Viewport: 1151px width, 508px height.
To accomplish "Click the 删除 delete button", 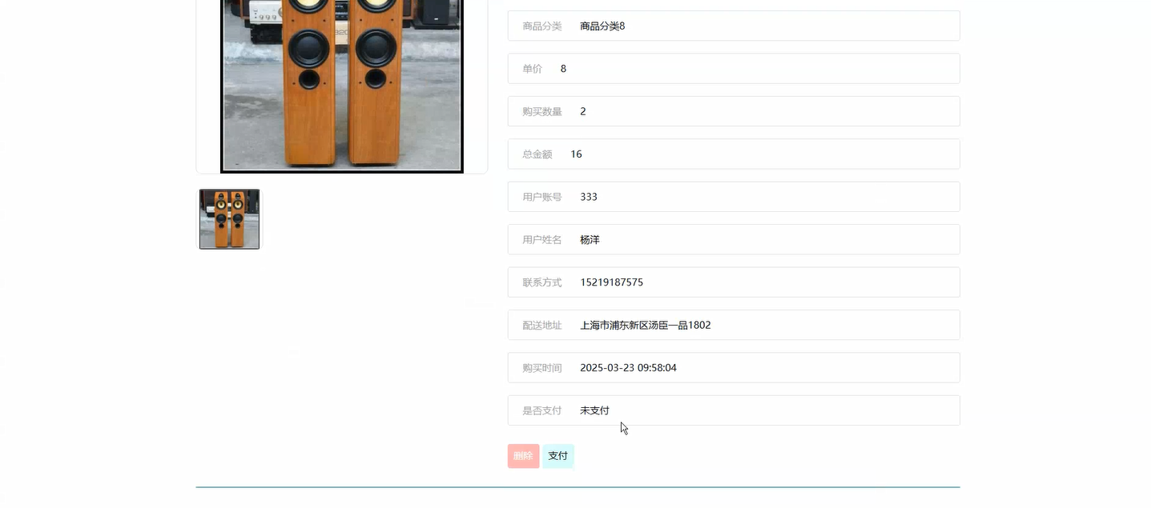I will (x=522, y=455).
